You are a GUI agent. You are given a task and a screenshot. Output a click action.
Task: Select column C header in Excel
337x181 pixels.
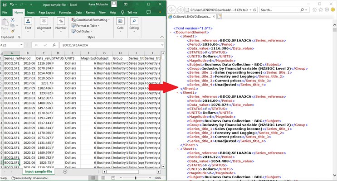44,53
